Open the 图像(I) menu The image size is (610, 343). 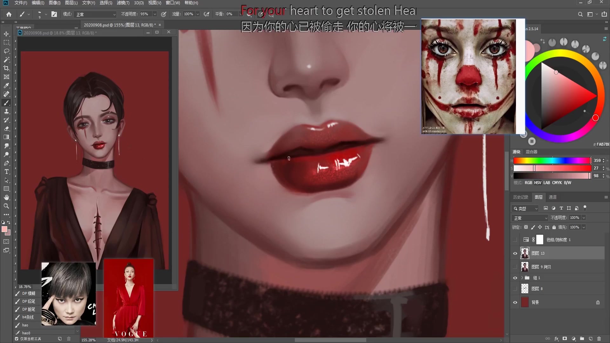coord(55,3)
